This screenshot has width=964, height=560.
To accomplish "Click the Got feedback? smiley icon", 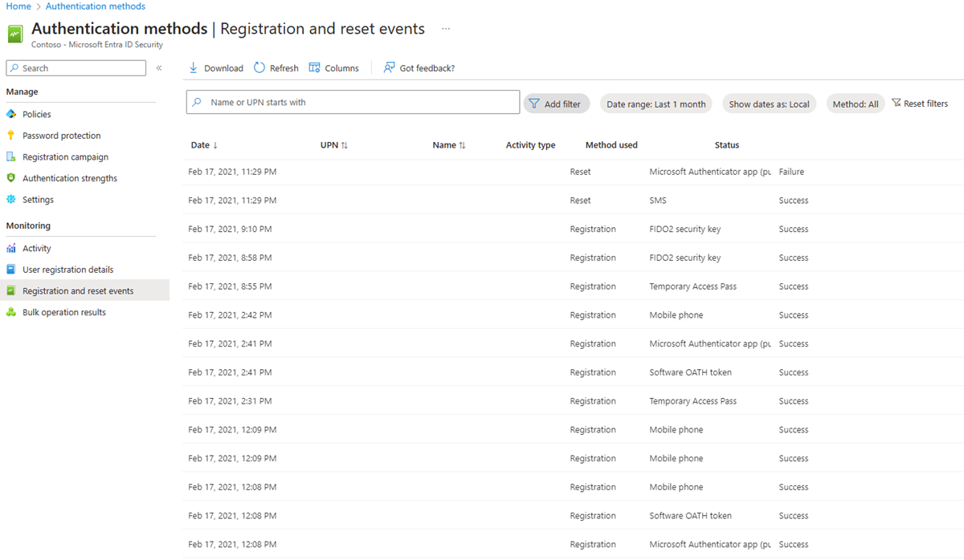I will [x=389, y=67].
